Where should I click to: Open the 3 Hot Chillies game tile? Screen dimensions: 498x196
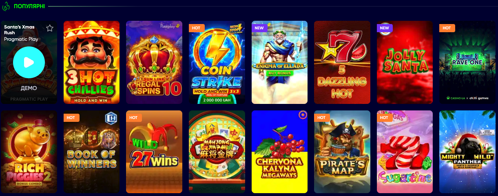click(91, 62)
